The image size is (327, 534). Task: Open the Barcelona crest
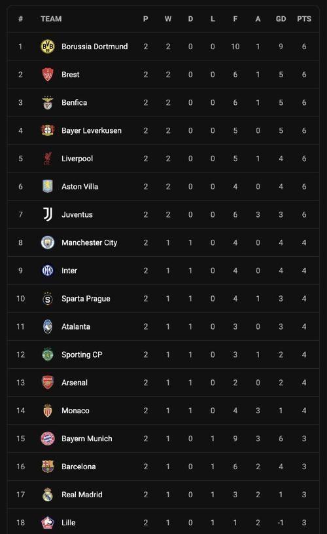48,467
